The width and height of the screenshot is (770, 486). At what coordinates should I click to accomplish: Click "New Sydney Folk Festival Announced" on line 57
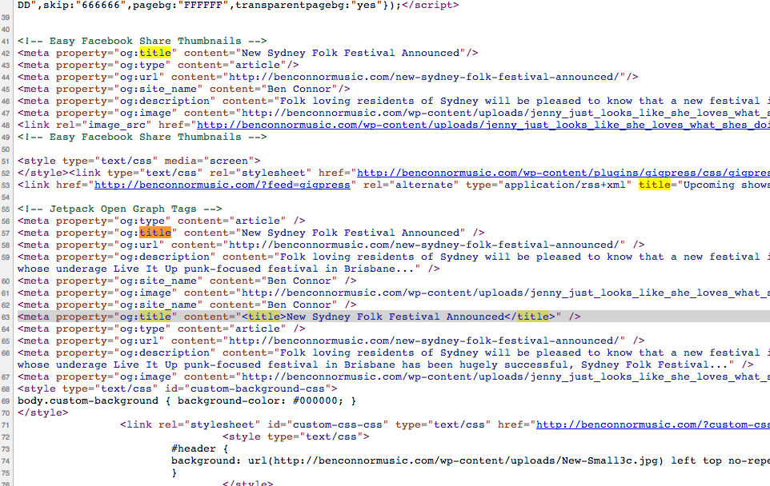[x=351, y=233]
